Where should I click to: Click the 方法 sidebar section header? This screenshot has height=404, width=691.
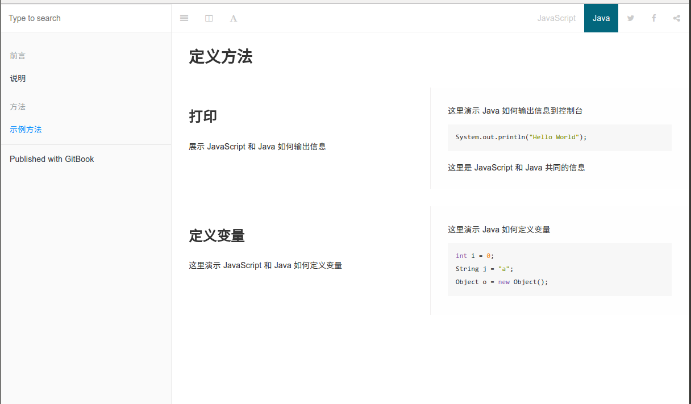pyautogui.click(x=18, y=107)
